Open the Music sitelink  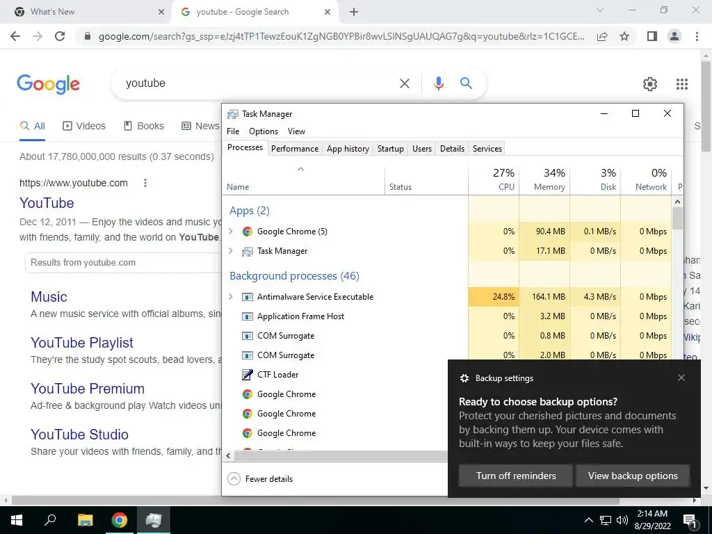coord(49,297)
